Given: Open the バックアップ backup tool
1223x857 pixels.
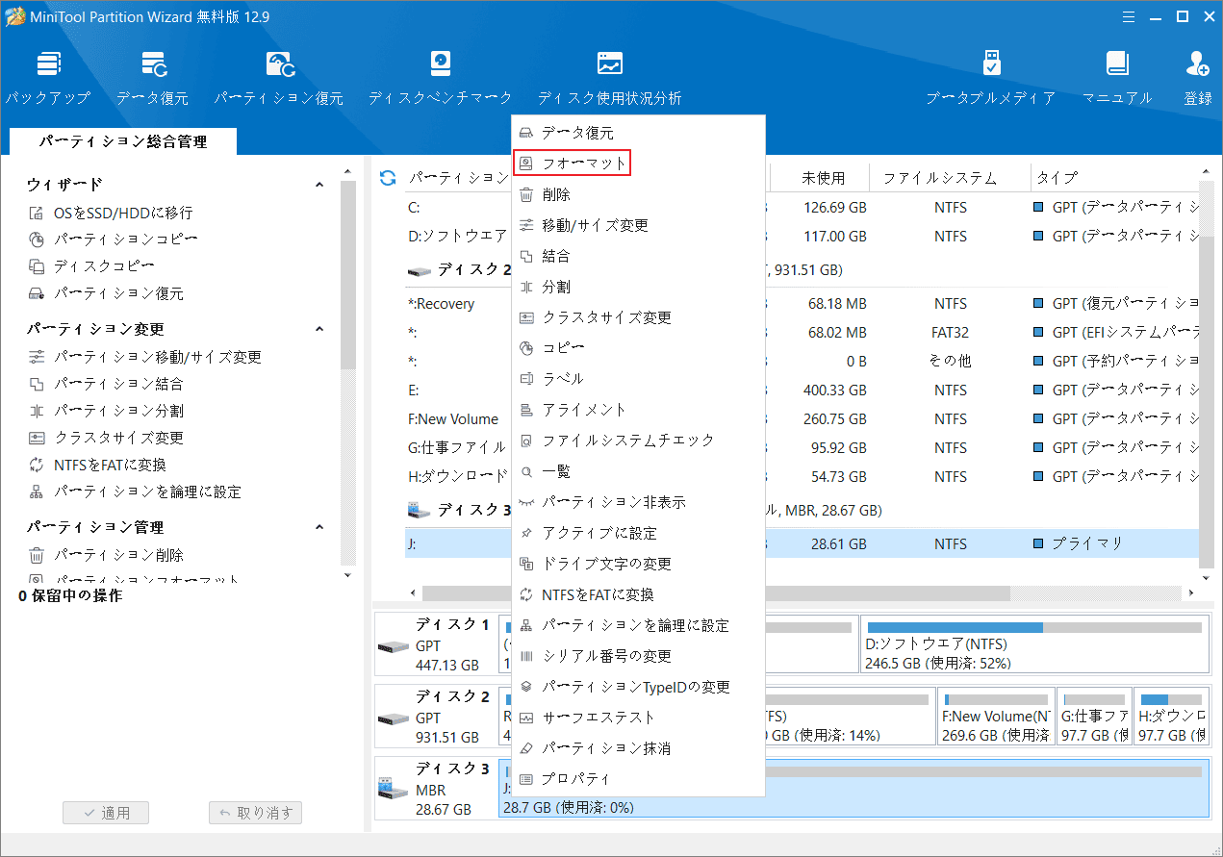Looking at the screenshot, I should coord(47,78).
